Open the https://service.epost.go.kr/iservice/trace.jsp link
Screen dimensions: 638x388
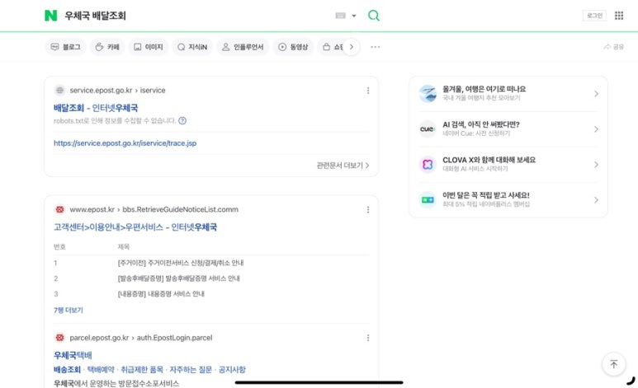(x=125, y=143)
